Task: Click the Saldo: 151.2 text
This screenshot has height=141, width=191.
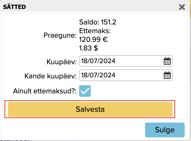Action: (98, 22)
